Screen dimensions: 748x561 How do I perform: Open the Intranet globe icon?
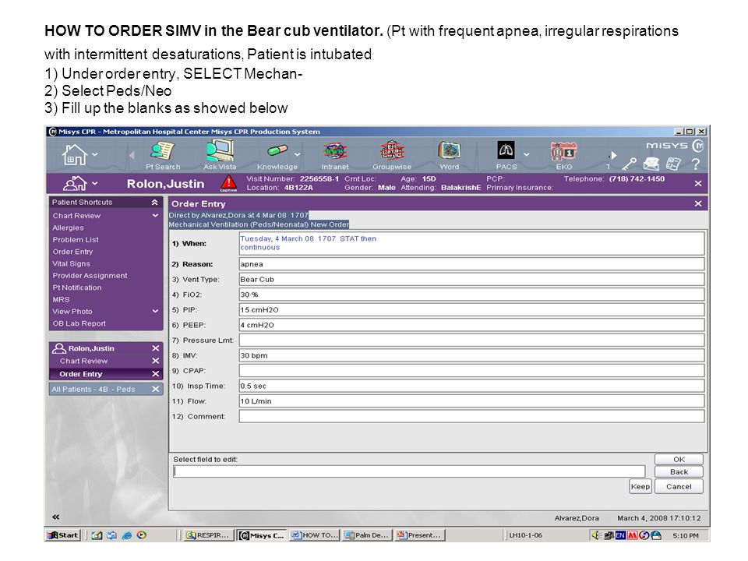(335, 151)
